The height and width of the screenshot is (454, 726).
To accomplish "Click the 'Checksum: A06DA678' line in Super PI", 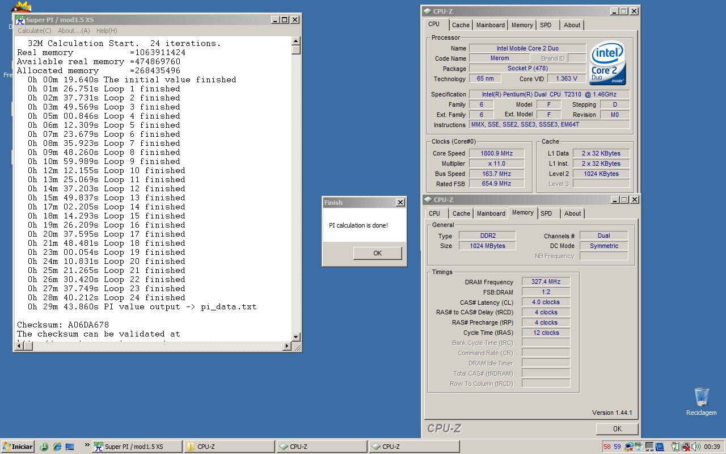I will (x=63, y=325).
